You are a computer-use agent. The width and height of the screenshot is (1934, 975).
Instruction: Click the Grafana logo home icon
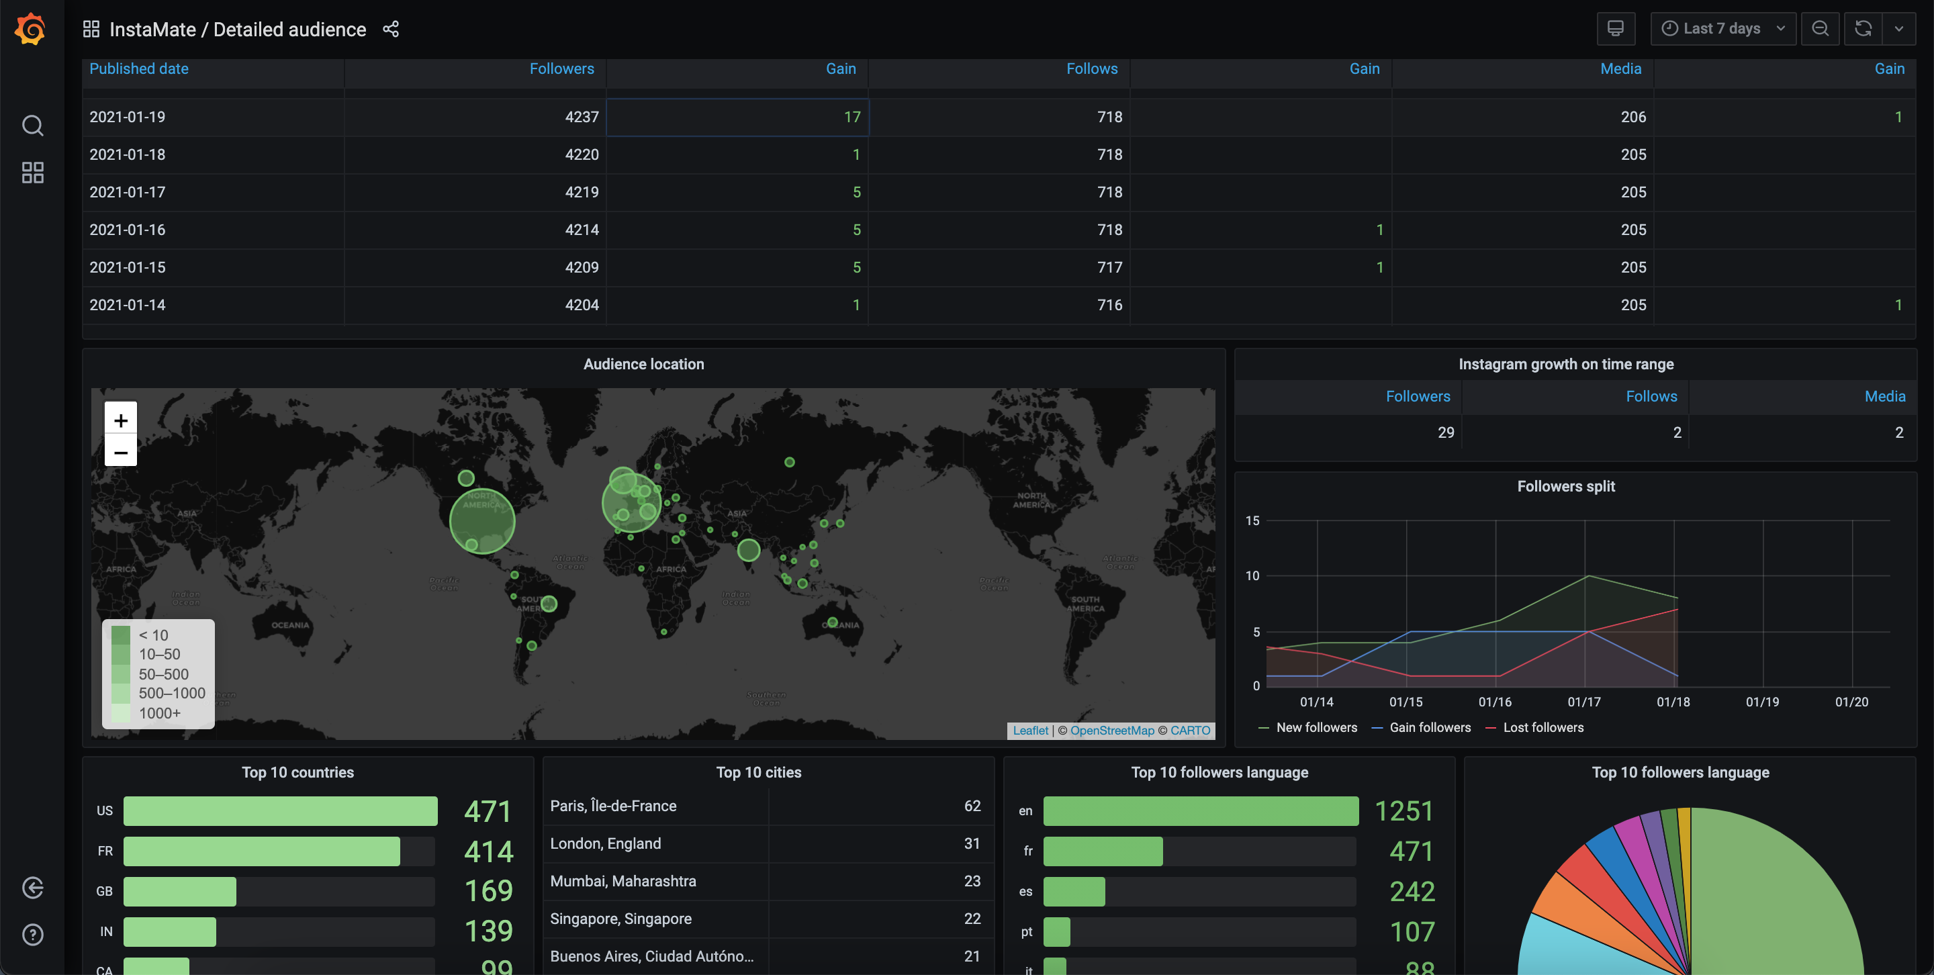pos(31,30)
